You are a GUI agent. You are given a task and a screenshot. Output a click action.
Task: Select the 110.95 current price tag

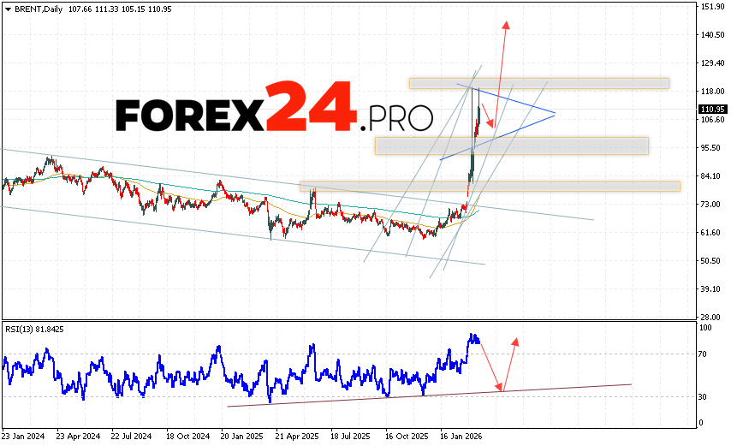tap(712, 110)
